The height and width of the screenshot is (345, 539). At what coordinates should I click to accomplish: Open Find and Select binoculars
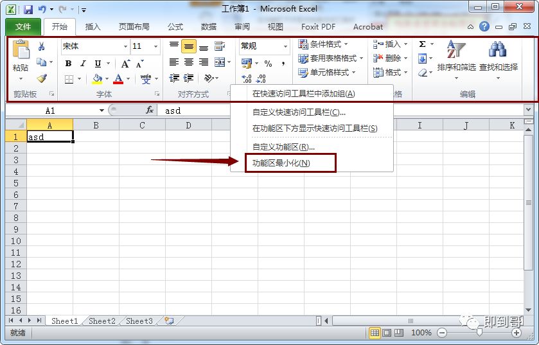[498, 57]
